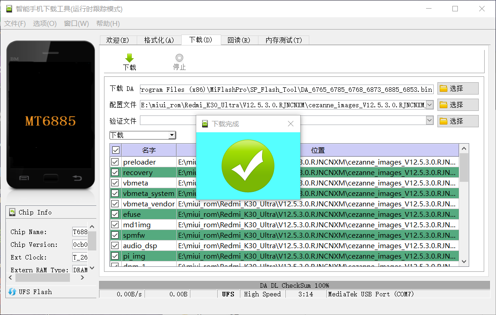Click chip info scroll-left arrow
This screenshot has height=315, width=496.
pyautogui.click(x=10, y=278)
